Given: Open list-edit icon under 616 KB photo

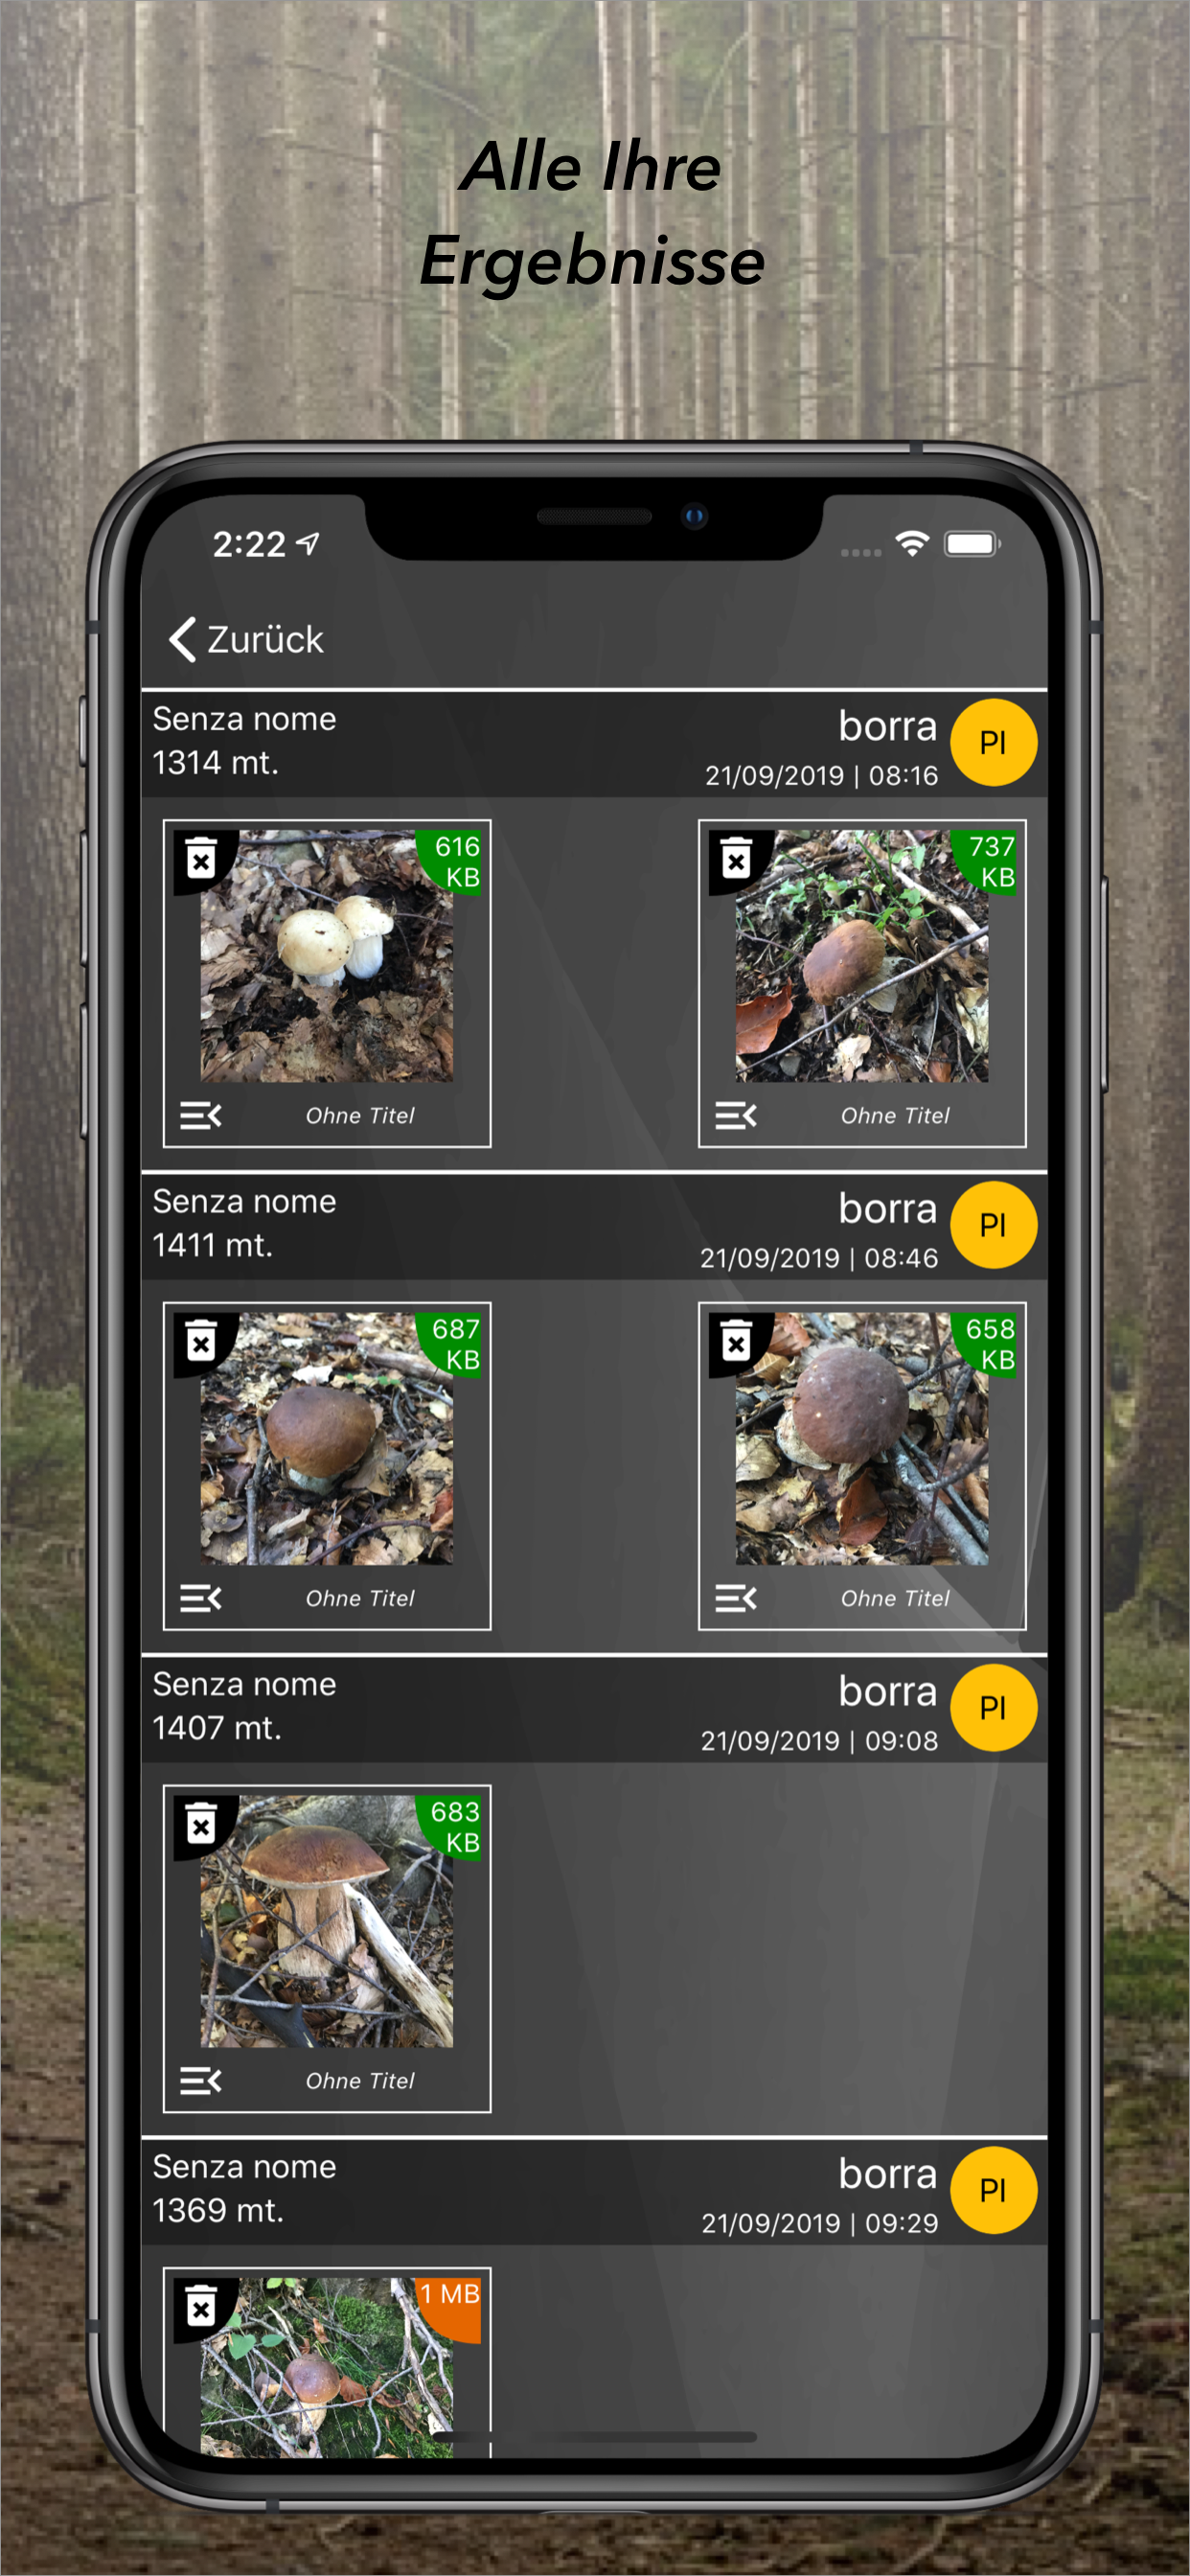Looking at the screenshot, I should (x=200, y=1115).
